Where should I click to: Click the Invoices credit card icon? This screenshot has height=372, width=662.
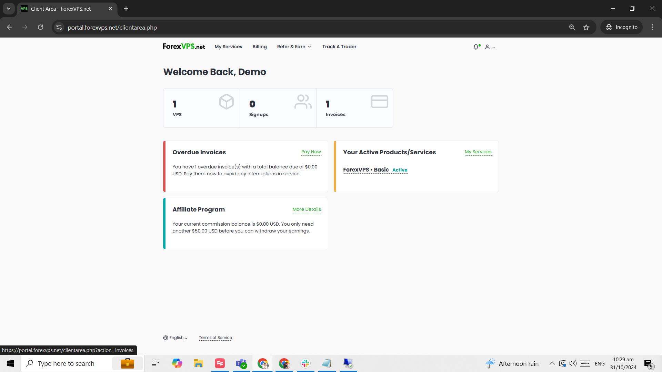[380, 102]
